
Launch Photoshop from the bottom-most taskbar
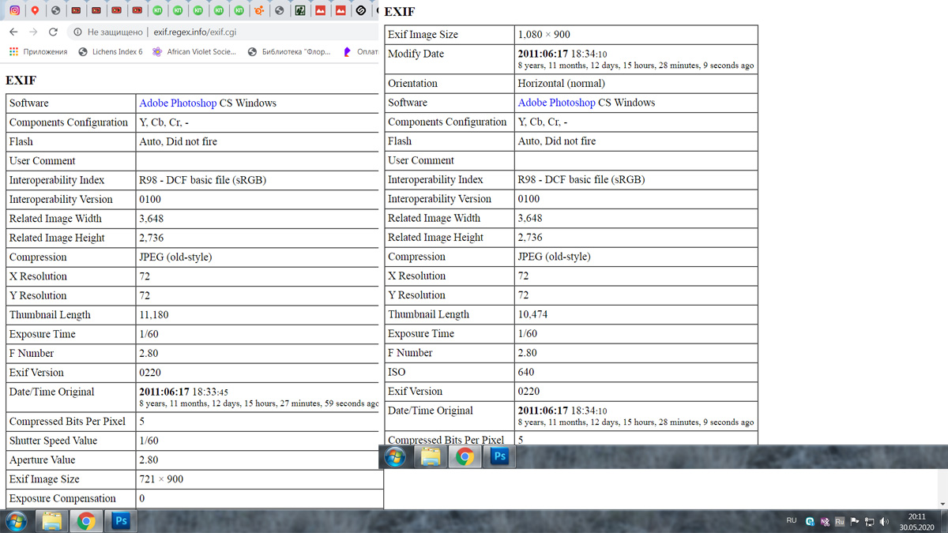(x=121, y=521)
